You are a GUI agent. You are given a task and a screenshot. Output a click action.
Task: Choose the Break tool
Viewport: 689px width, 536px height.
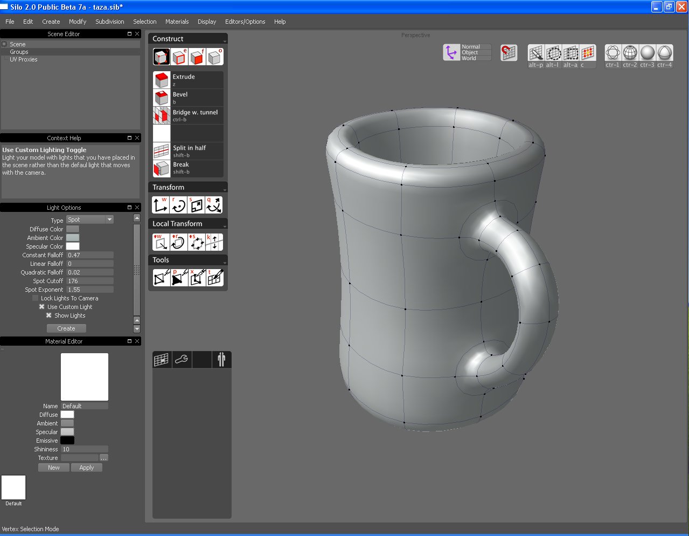(188, 168)
